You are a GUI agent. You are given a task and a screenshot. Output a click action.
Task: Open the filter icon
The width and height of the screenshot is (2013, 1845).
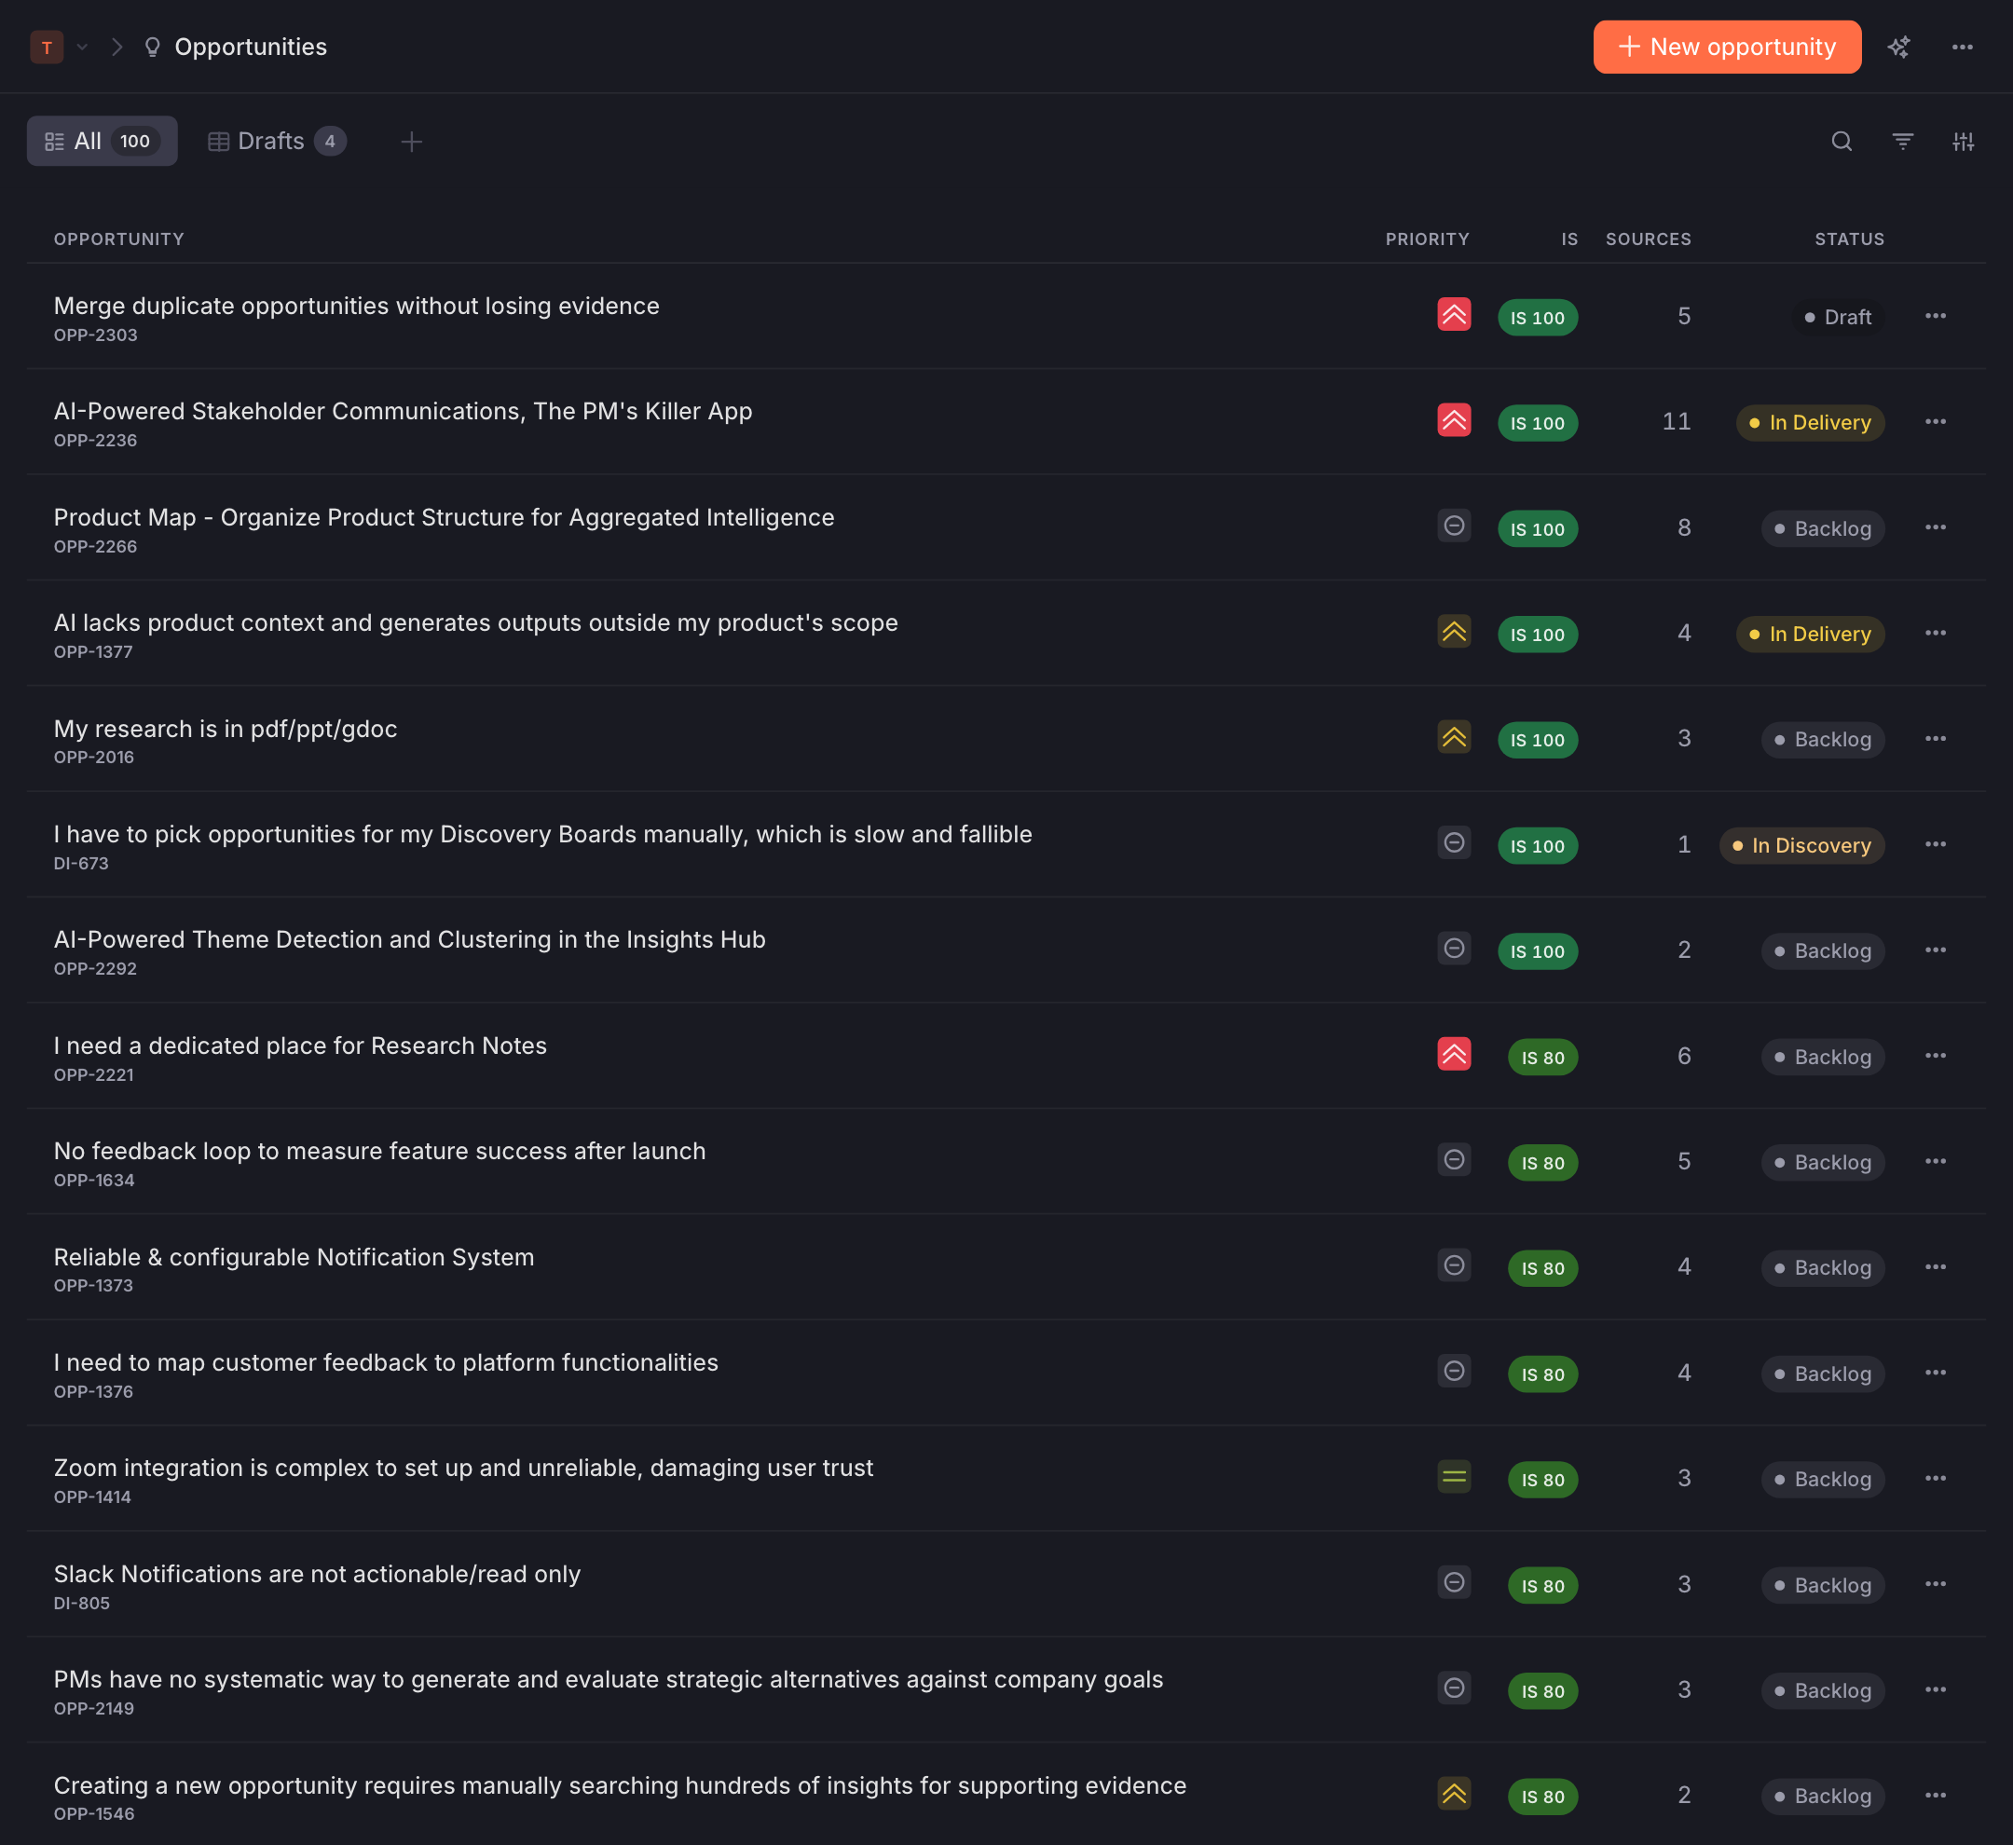1902,142
